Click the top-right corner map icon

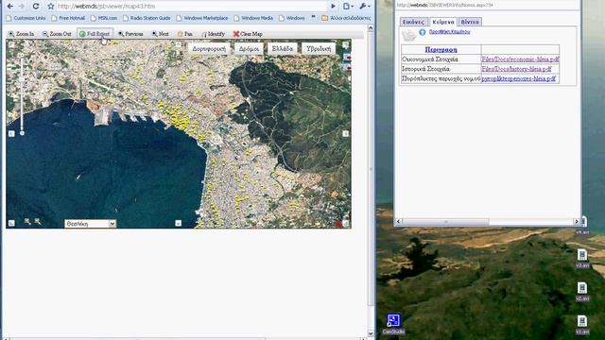pyautogui.click(x=346, y=45)
